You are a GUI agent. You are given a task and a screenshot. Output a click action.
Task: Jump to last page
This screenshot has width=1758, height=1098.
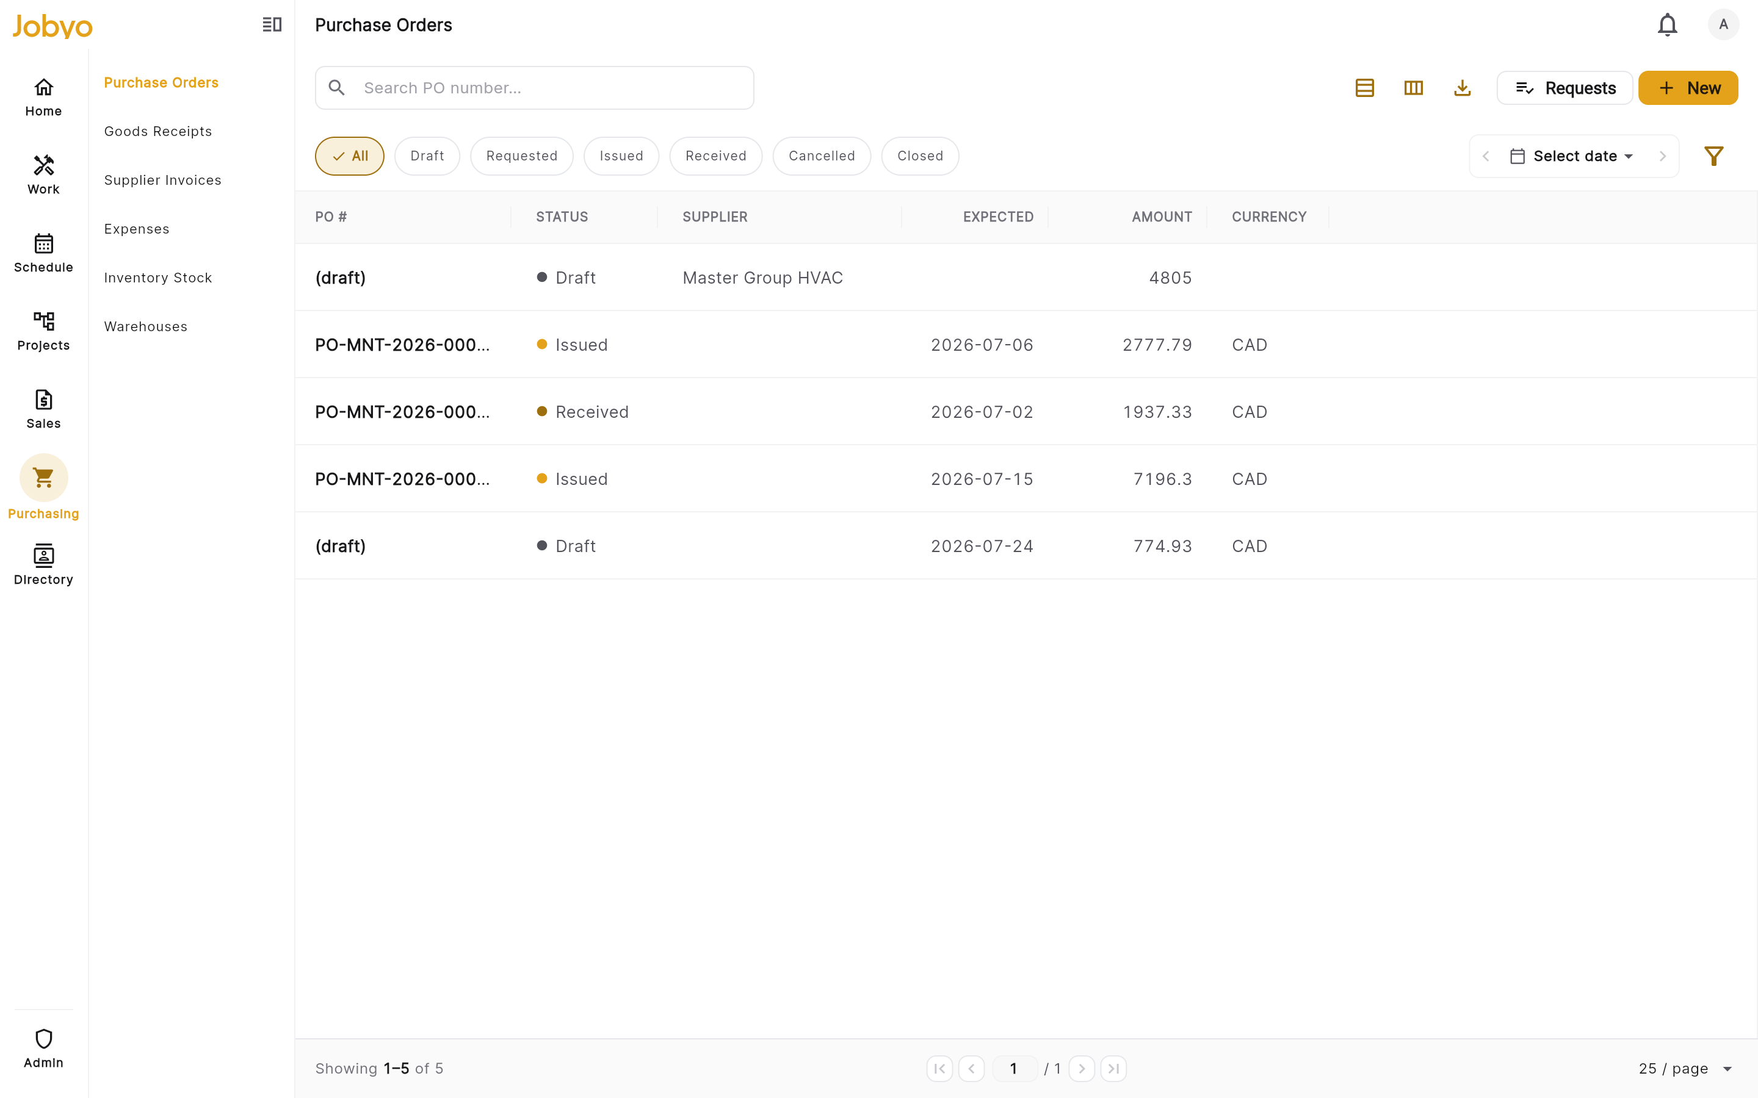(x=1113, y=1068)
